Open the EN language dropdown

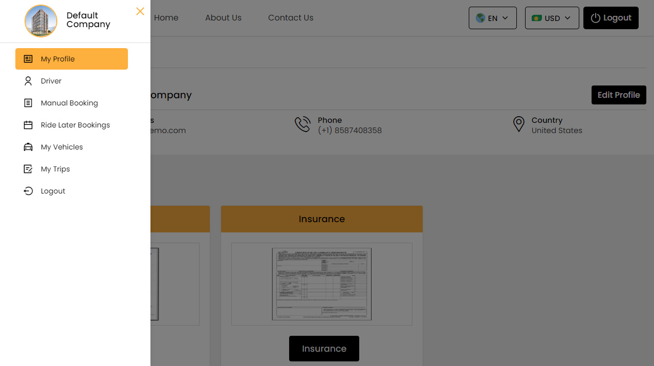[492, 17]
